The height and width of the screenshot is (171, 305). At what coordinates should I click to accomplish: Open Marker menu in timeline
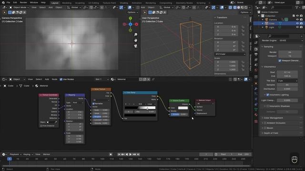tap(47, 154)
